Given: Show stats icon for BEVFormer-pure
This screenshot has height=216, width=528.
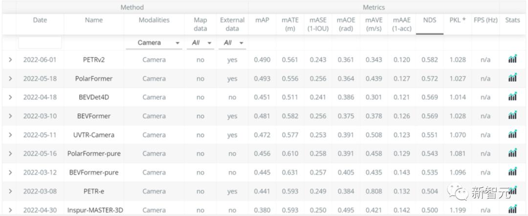Looking at the screenshot, I should click(512, 172).
